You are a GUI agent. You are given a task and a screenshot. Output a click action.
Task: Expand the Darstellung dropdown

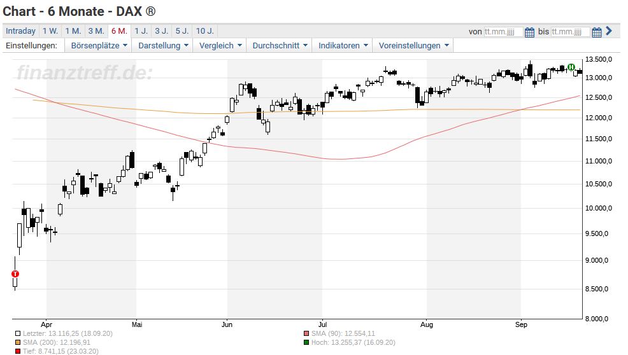(163, 46)
